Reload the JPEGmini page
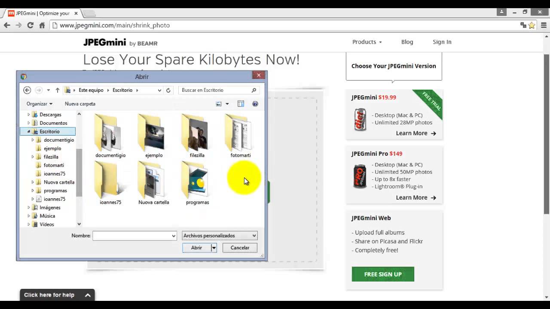The height and width of the screenshot is (309, 550). tap(30, 25)
